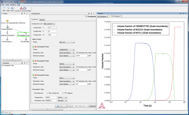This screenshot has height=115, width=189.
Task: Open the Temperature unit Kelvin dropdown
Action: [62, 97]
